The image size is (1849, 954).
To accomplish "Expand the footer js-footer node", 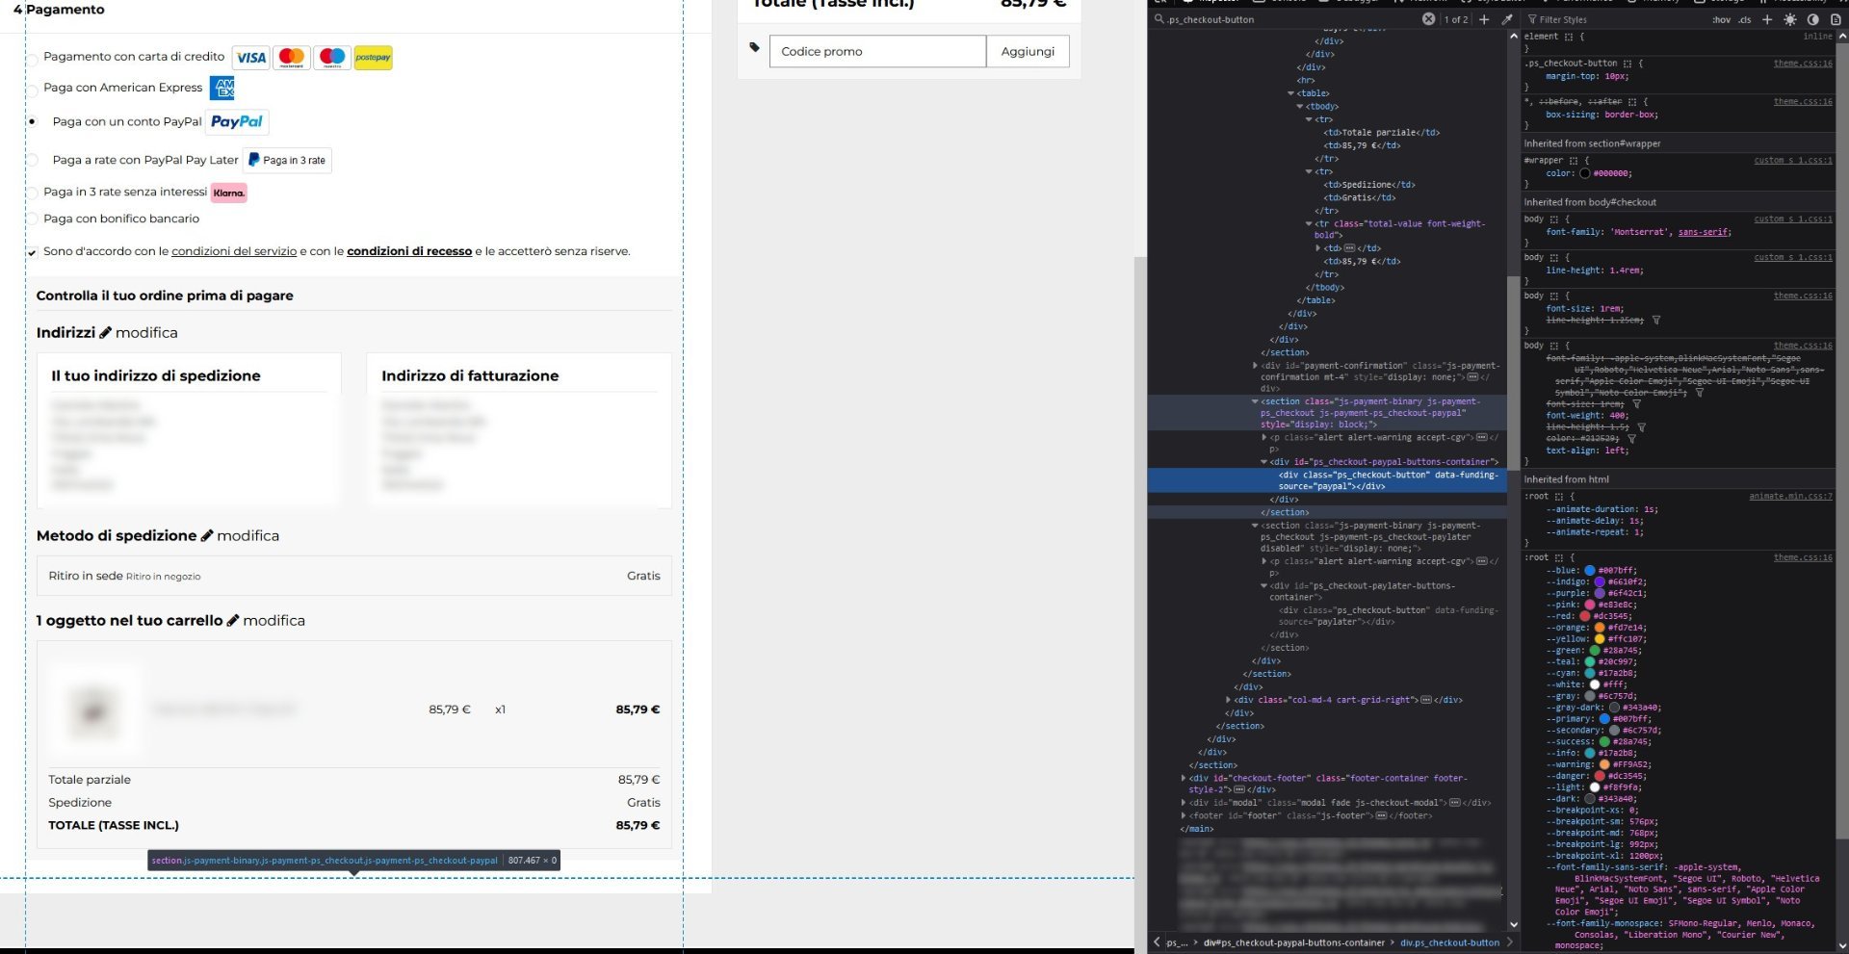I will [1184, 815].
